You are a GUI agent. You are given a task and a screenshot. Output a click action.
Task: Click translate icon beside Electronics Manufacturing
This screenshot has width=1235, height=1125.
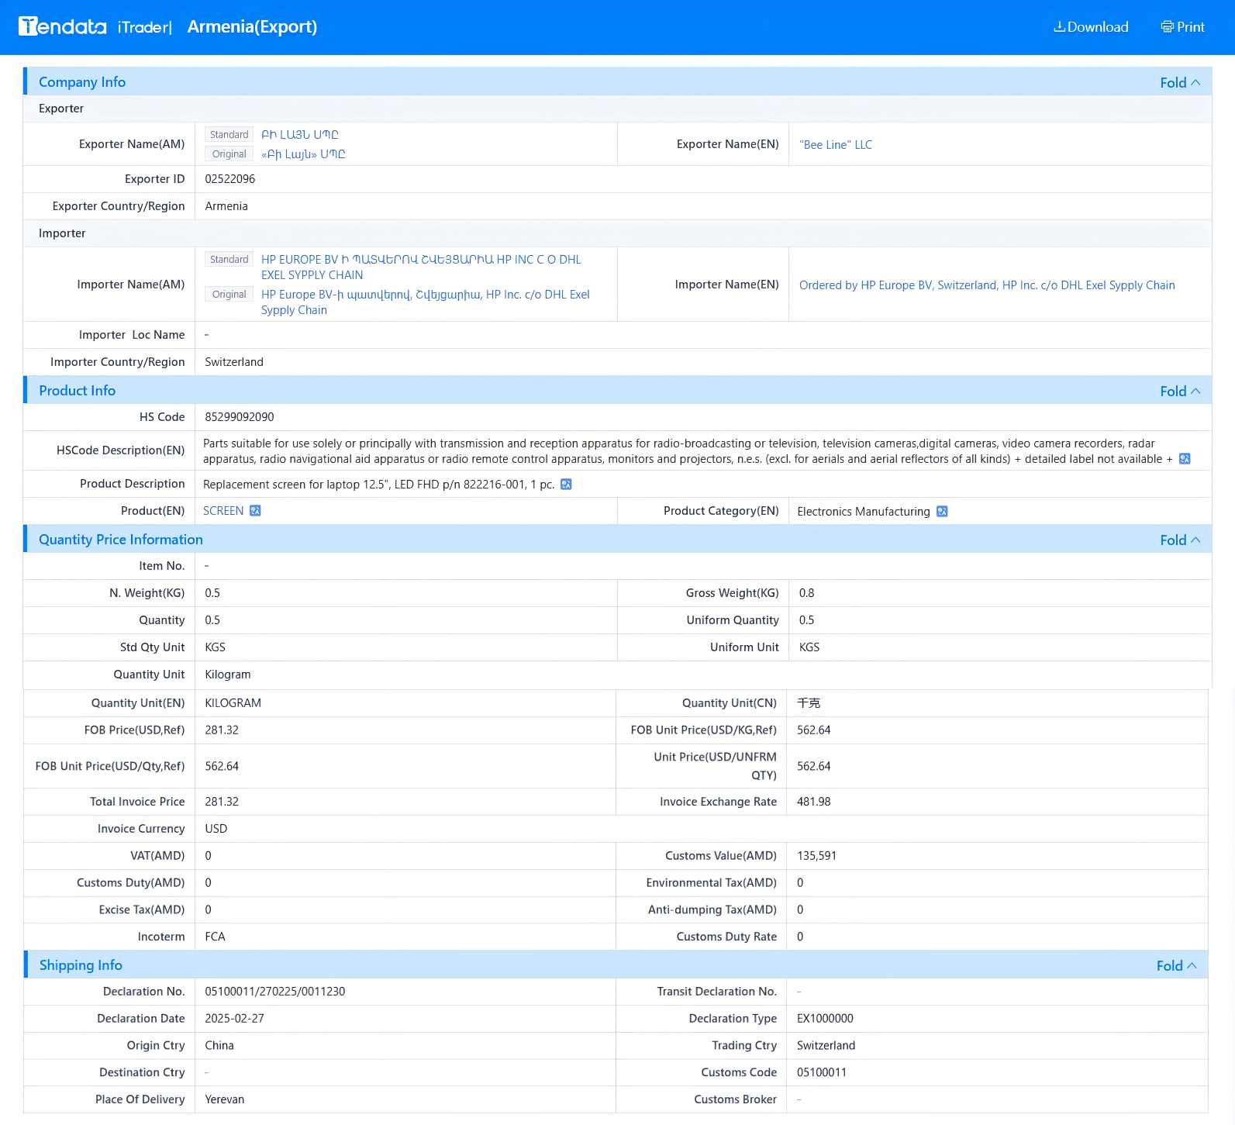pyautogui.click(x=942, y=512)
